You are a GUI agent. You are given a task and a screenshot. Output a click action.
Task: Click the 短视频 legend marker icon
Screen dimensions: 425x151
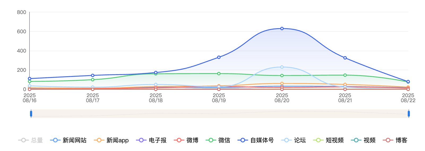click(x=318, y=140)
